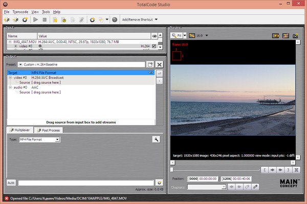Click the 16:9 aspect ratio icon

point(192,36)
